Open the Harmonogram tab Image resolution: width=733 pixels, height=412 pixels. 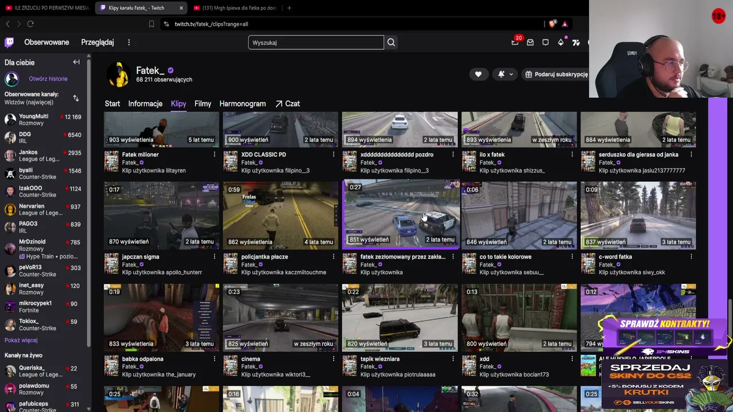[x=242, y=104]
